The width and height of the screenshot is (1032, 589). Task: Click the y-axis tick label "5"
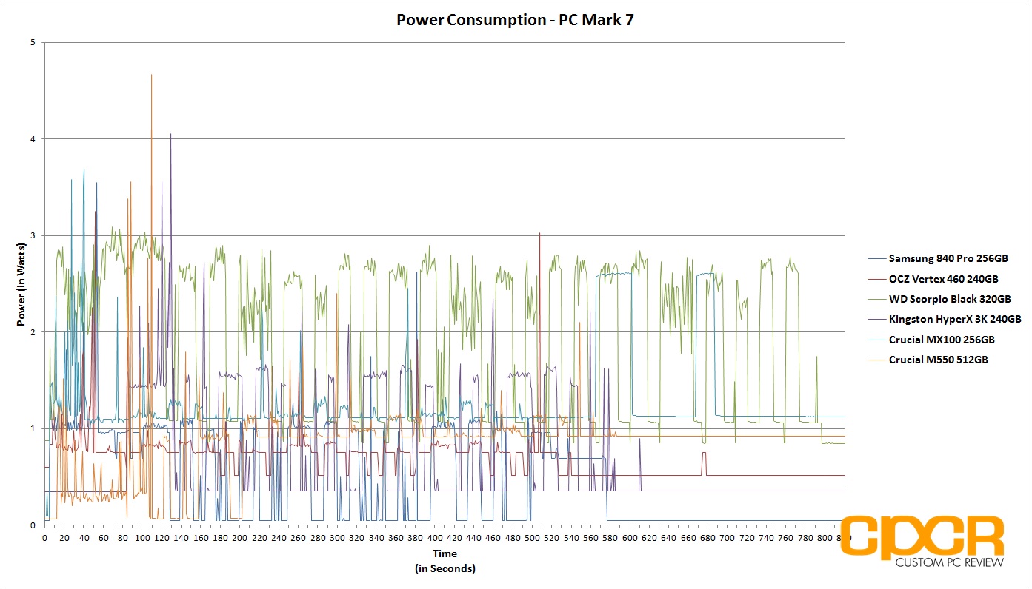coord(33,43)
